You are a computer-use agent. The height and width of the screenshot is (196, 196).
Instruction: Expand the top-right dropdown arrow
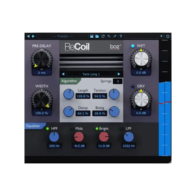(161, 36)
